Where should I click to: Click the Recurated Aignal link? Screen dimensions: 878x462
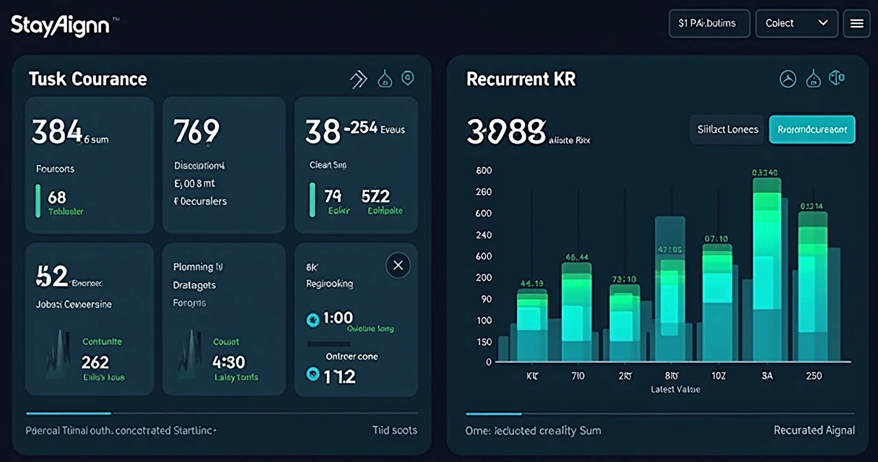[814, 430]
